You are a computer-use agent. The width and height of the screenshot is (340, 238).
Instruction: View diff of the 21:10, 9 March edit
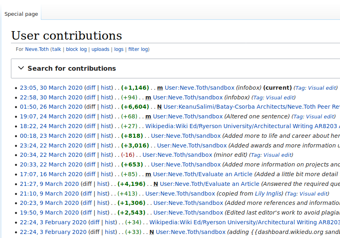[x=87, y=194]
